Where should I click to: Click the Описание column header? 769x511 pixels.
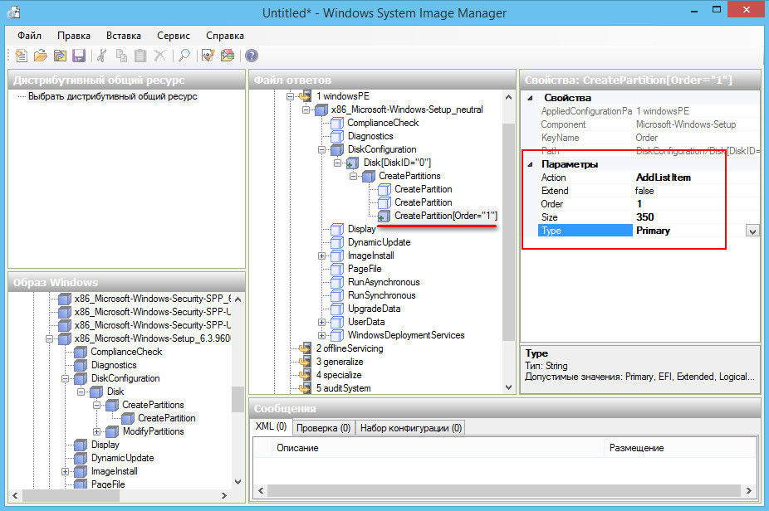coord(437,448)
